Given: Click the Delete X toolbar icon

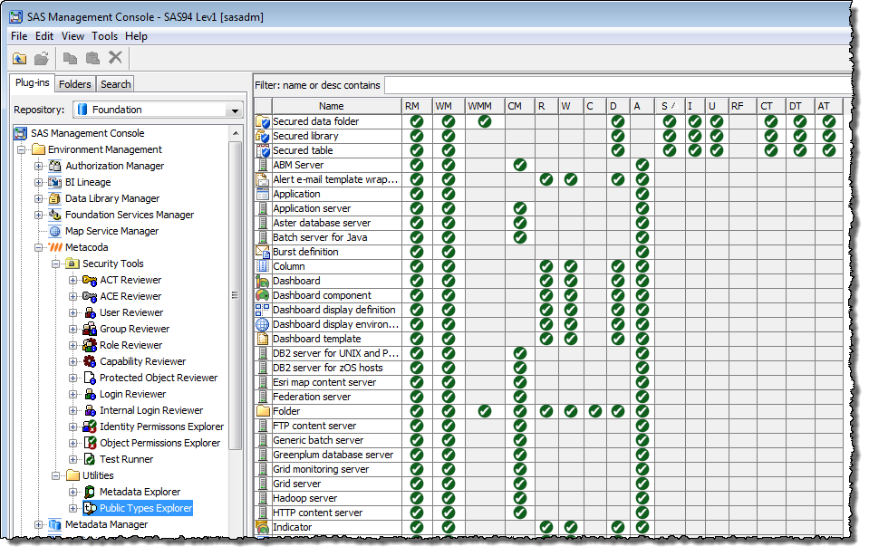Looking at the screenshot, I should click(x=115, y=58).
